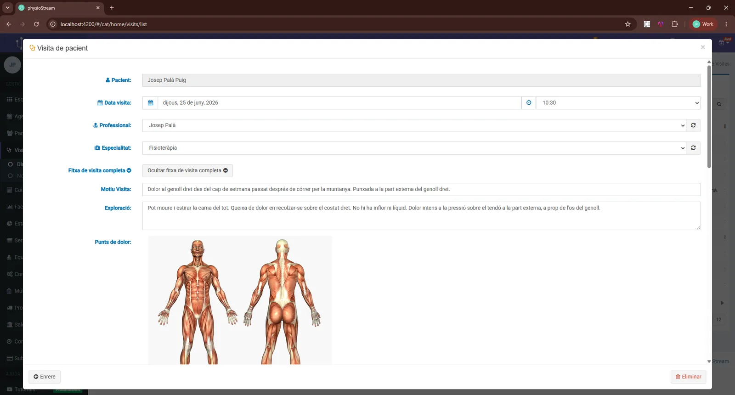735x395 pixels.
Task: Click the calendar icon beside visit date
Action: (x=150, y=103)
